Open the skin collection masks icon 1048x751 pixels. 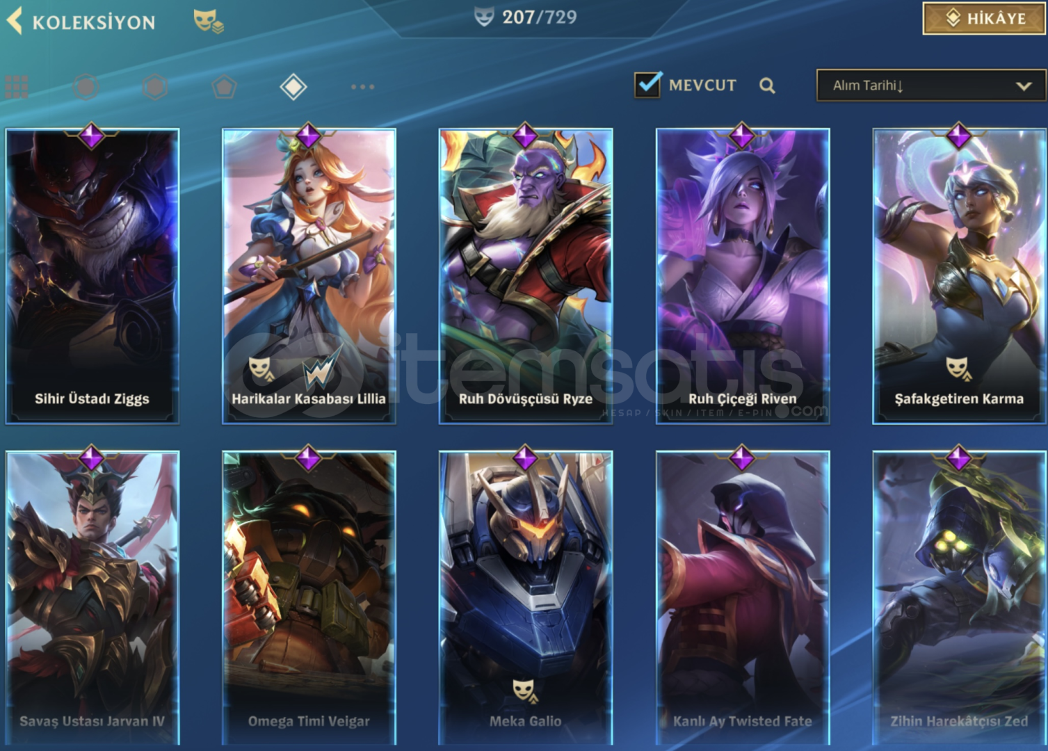point(208,21)
